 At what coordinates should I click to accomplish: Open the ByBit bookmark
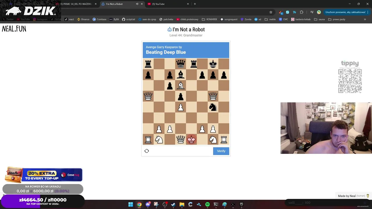tap(114, 19)
